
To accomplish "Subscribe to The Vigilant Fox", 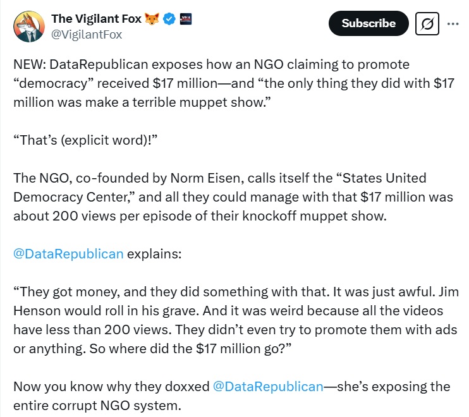I will pos(368,23).
